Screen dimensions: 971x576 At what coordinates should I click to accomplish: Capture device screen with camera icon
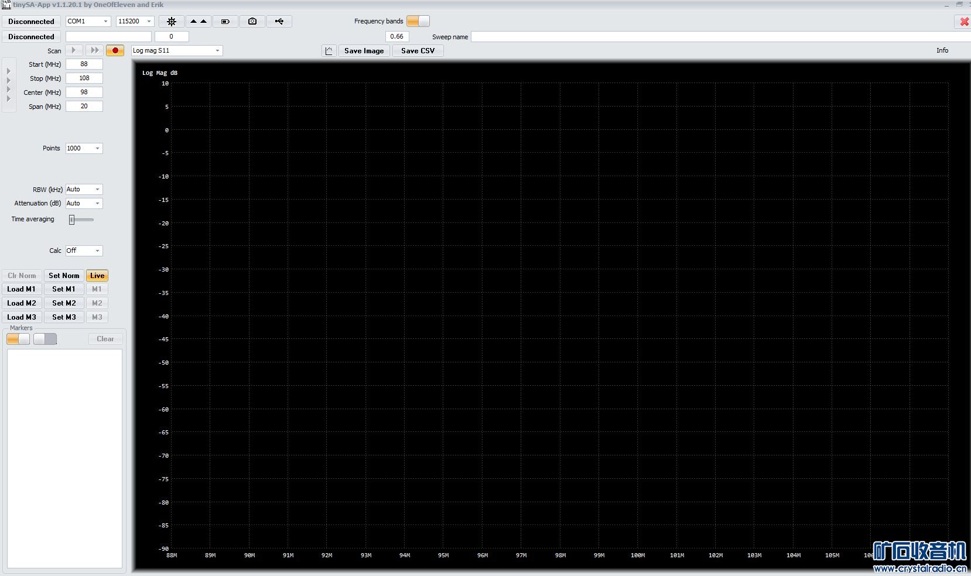(x=252, y=22)
